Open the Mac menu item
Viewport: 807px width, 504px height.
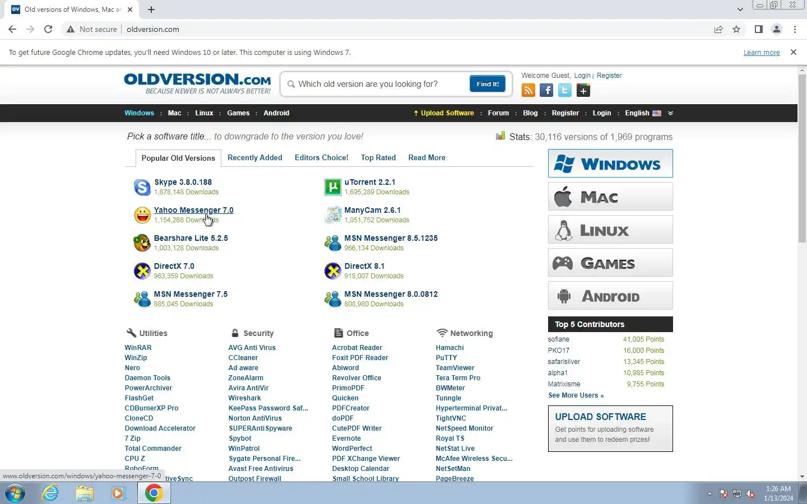174,113
